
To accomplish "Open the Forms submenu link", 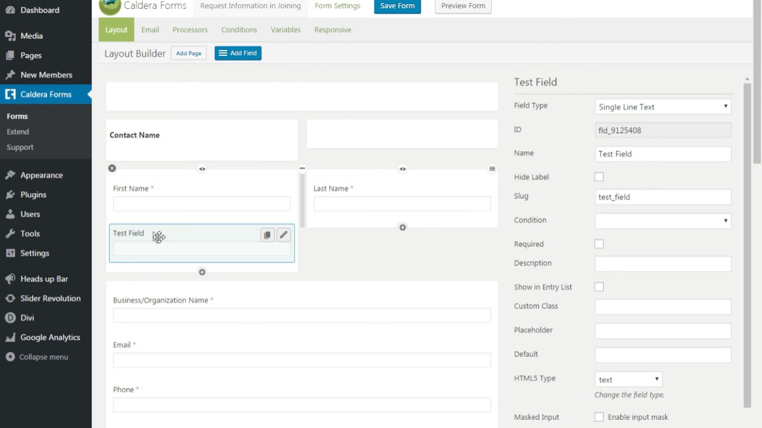I will pyautogui.click(x=17, y=116).
